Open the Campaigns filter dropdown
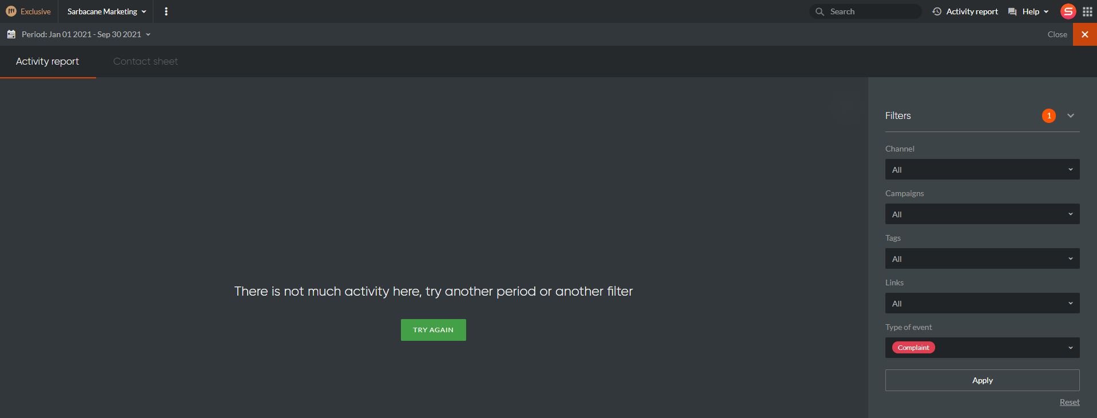The height and width of the screenshot is (418, 1097). (x=982, y=214)
